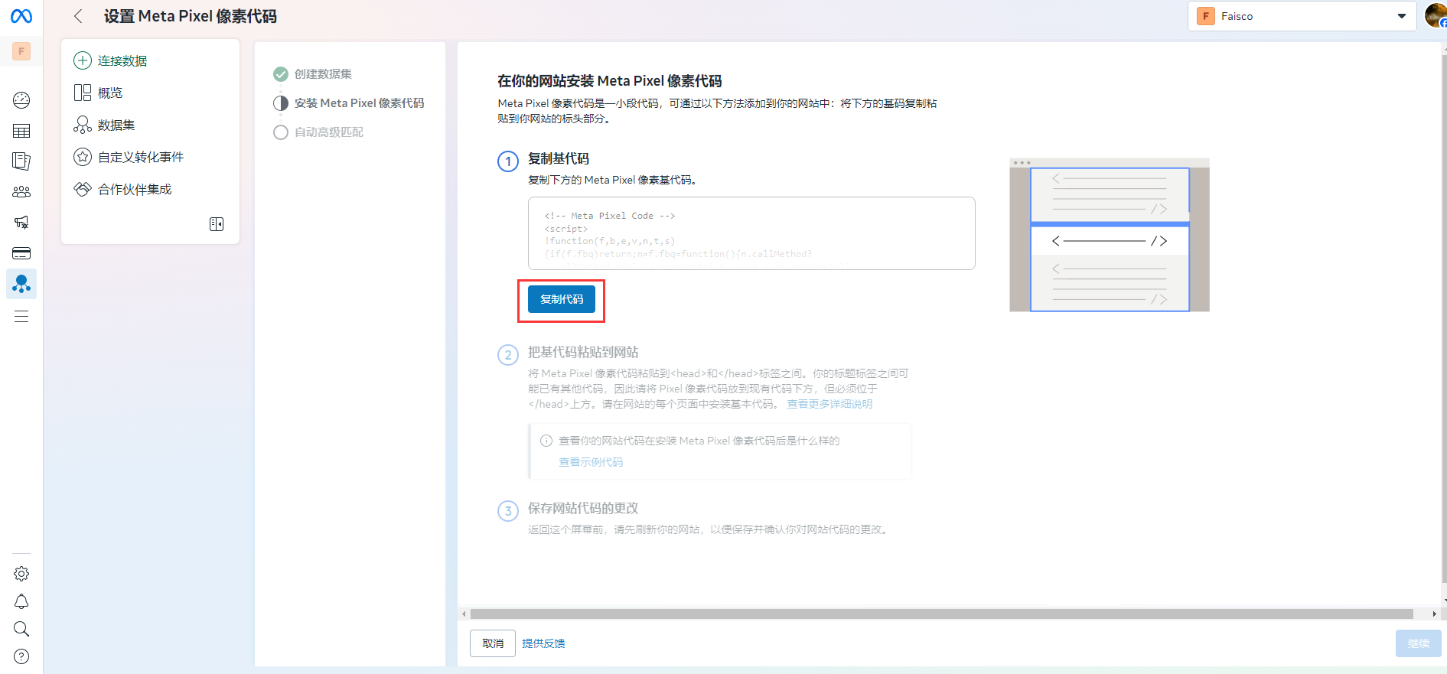Click the horizontal scrollbar track
The width and height of the screenshot is (1447, 674).
[x=942, y=614]
